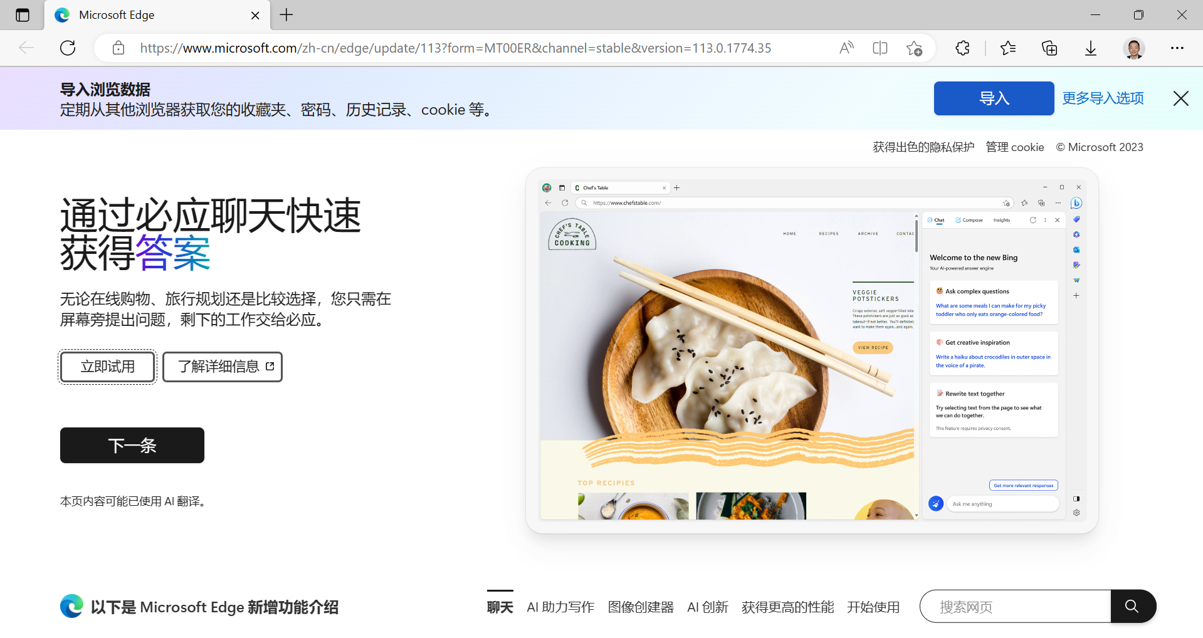Select the 聊天 tab
Viewport: 1203px width, 638px height.
tap(500, 607)
